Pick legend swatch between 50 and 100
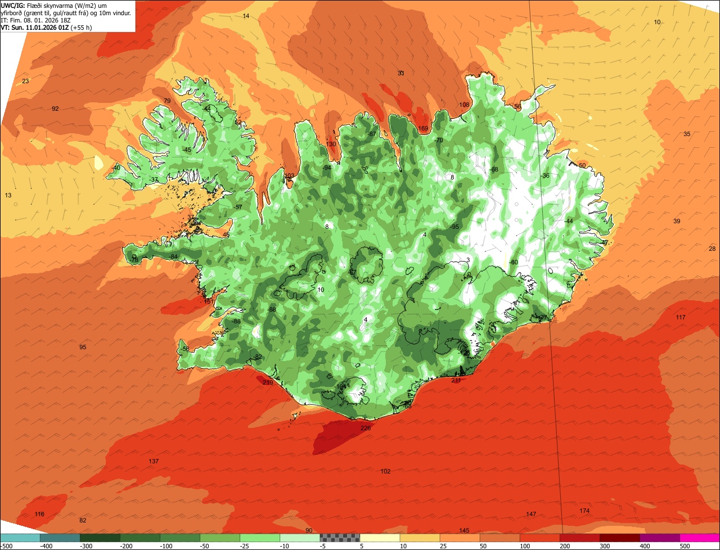This screenshot has width=720, height=550. click(499, 538)
